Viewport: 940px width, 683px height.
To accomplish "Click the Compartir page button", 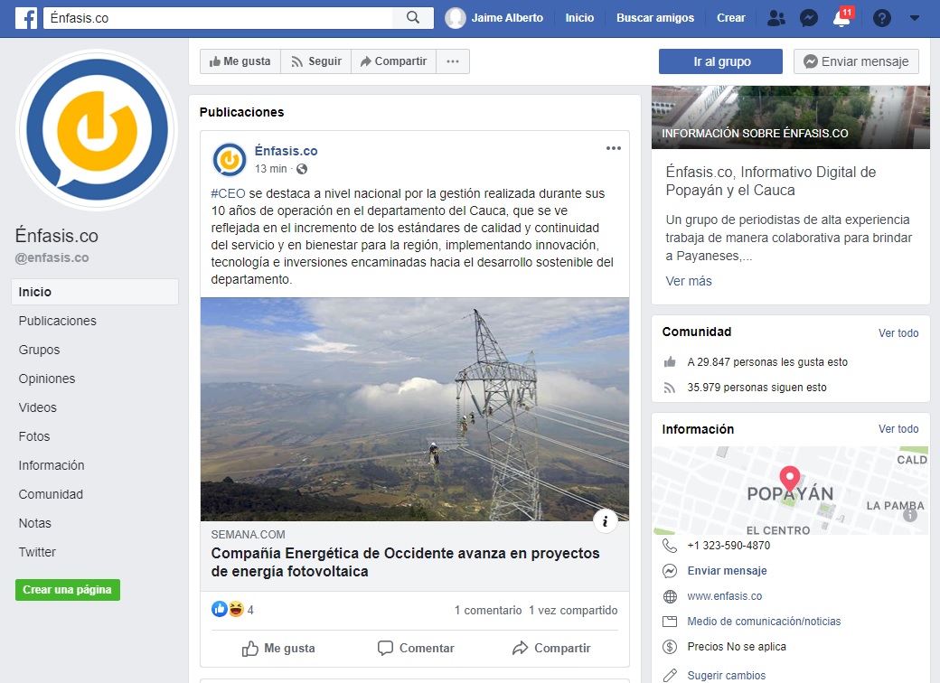I will tap(394, 61).
